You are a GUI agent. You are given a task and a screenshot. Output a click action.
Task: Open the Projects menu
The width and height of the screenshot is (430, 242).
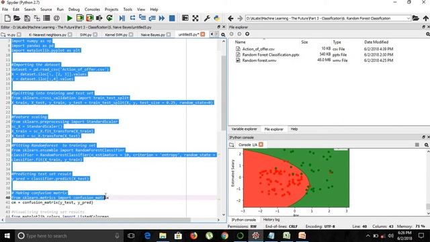[112, 9]
